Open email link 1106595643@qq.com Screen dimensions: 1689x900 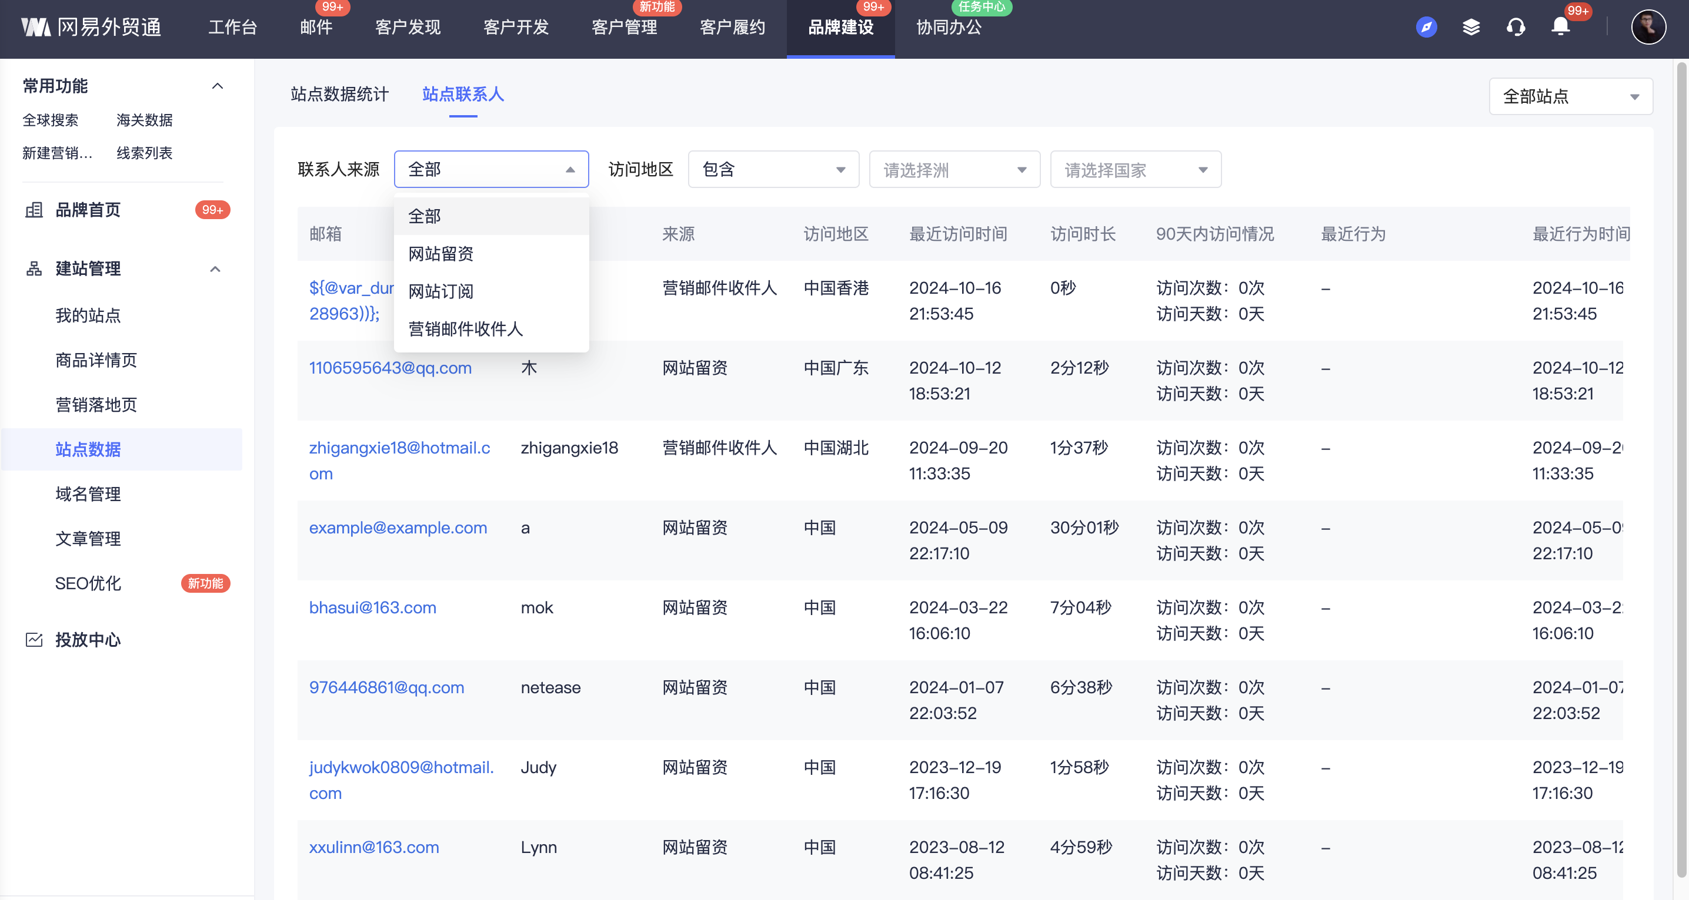(x=390, y=368)
